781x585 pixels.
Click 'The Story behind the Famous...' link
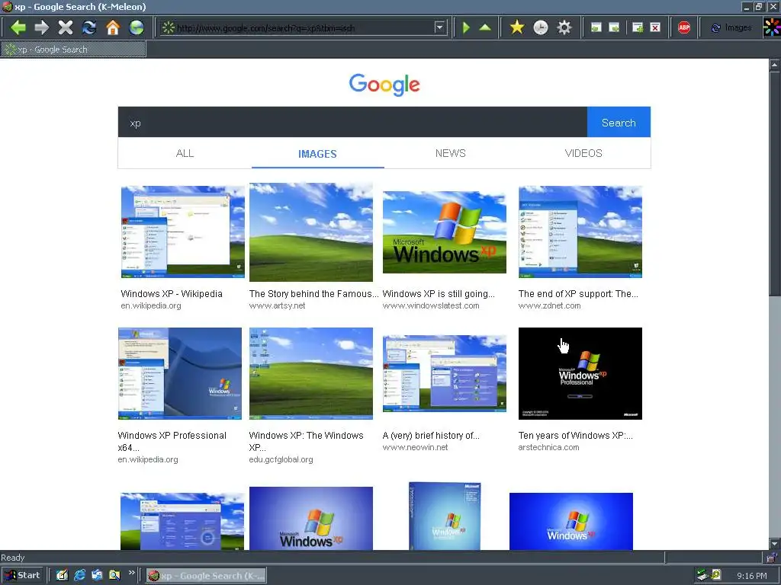313,293
